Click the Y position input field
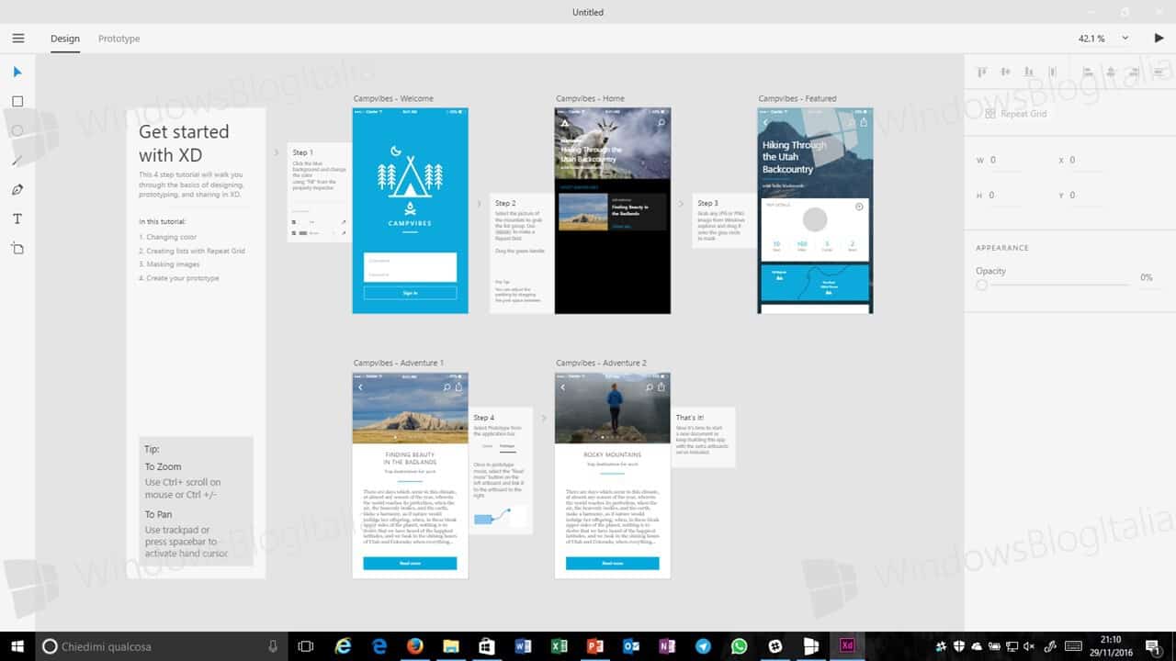The height and width of the screenshot is (661, 1176). pos(1088,196)
